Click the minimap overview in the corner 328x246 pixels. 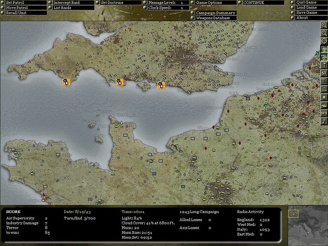[x=308, y=225]
